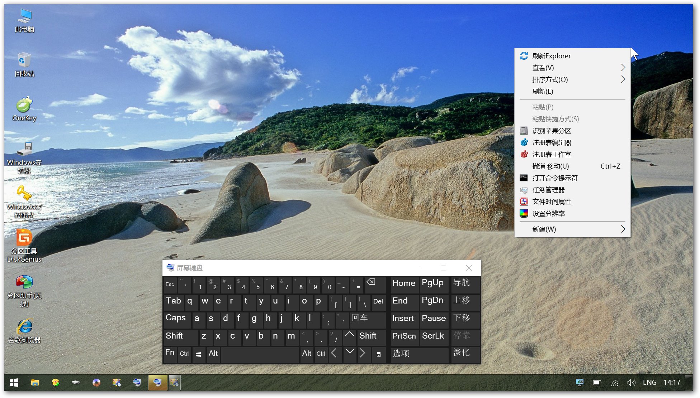Image resolution: width=700 pixels, height=398 pixels.
Task: Open the OneKey desktop icon
Action: [x=24, y=106]
